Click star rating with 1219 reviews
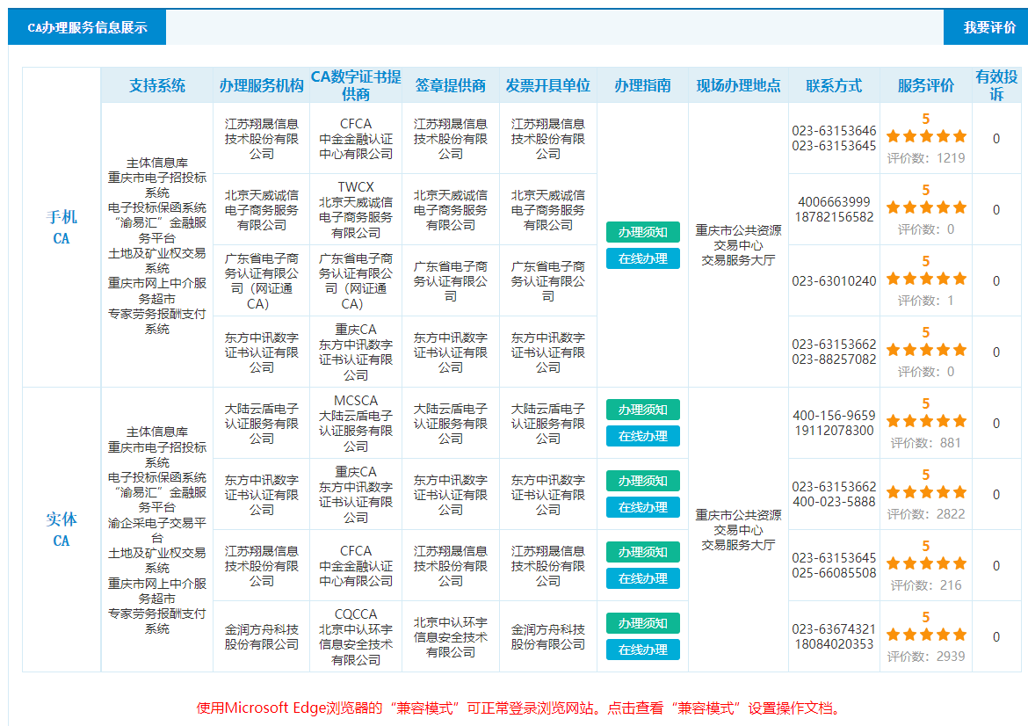The image size is (1028, 726). pyautogui.click(x=925, y=136)
